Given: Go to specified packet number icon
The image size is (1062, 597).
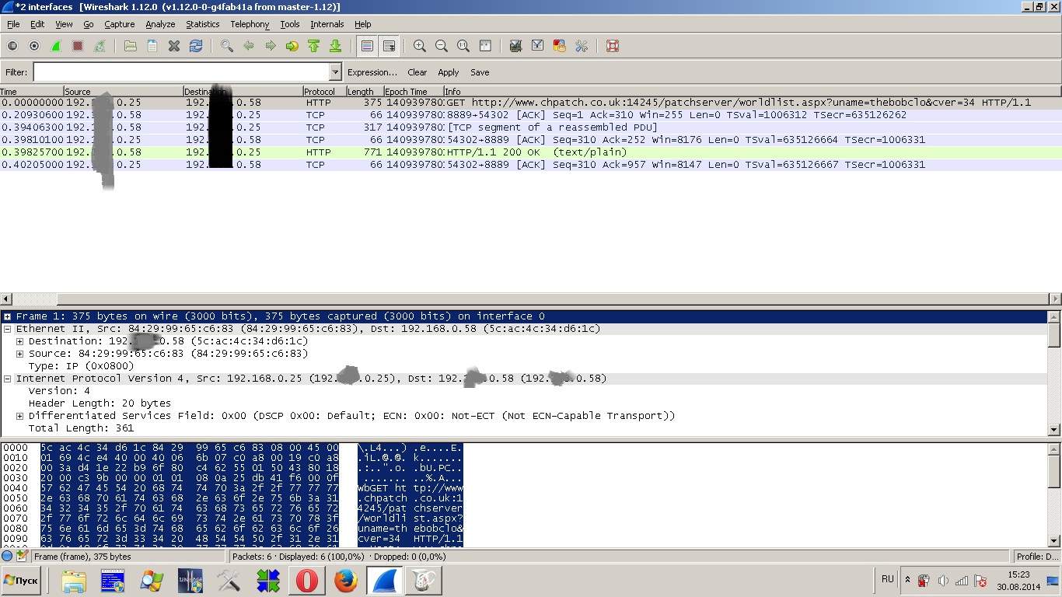Looking at the screenshot, I should point(292,47).
